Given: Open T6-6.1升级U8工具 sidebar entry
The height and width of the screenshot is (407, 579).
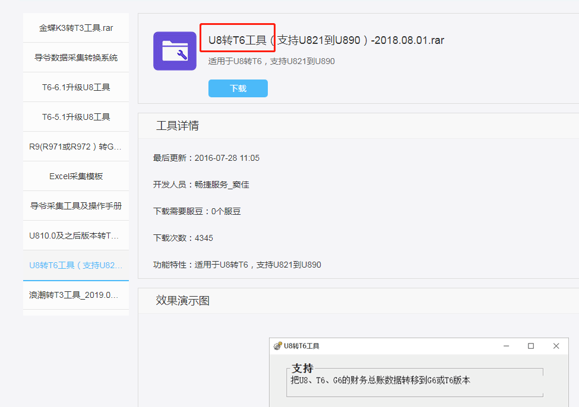Looking at the screenshot, I should [76, 87].
